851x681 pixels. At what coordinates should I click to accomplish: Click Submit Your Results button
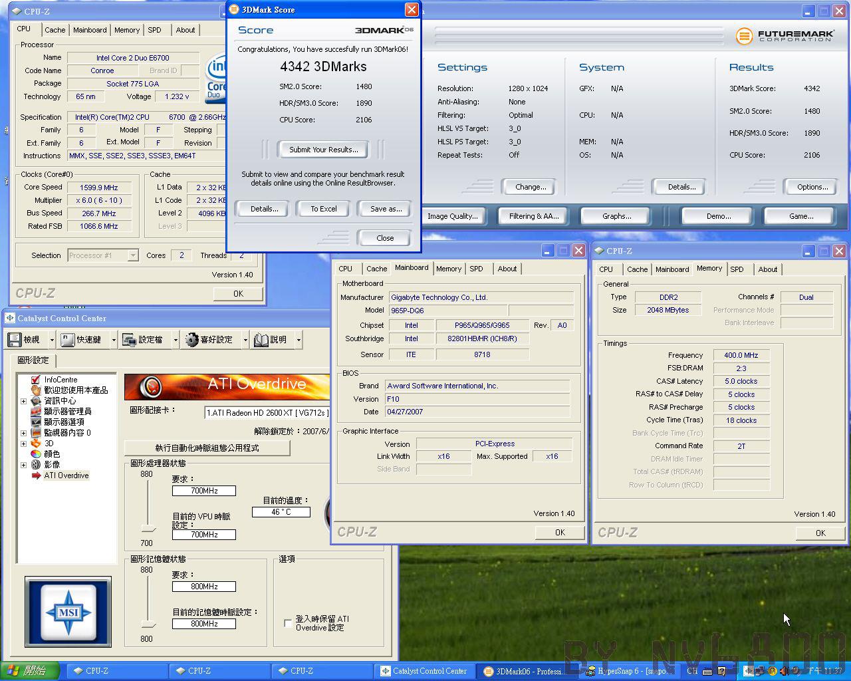(x=324, y=150)
